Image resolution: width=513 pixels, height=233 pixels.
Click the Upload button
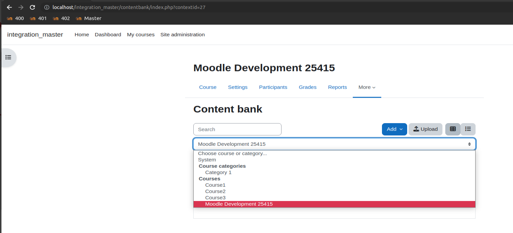[x=426, y=129]
